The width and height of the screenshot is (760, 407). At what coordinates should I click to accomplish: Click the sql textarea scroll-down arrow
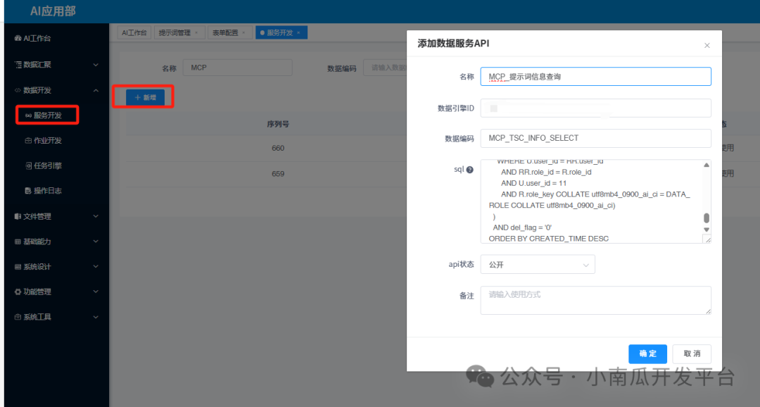[x=707, y=230]
